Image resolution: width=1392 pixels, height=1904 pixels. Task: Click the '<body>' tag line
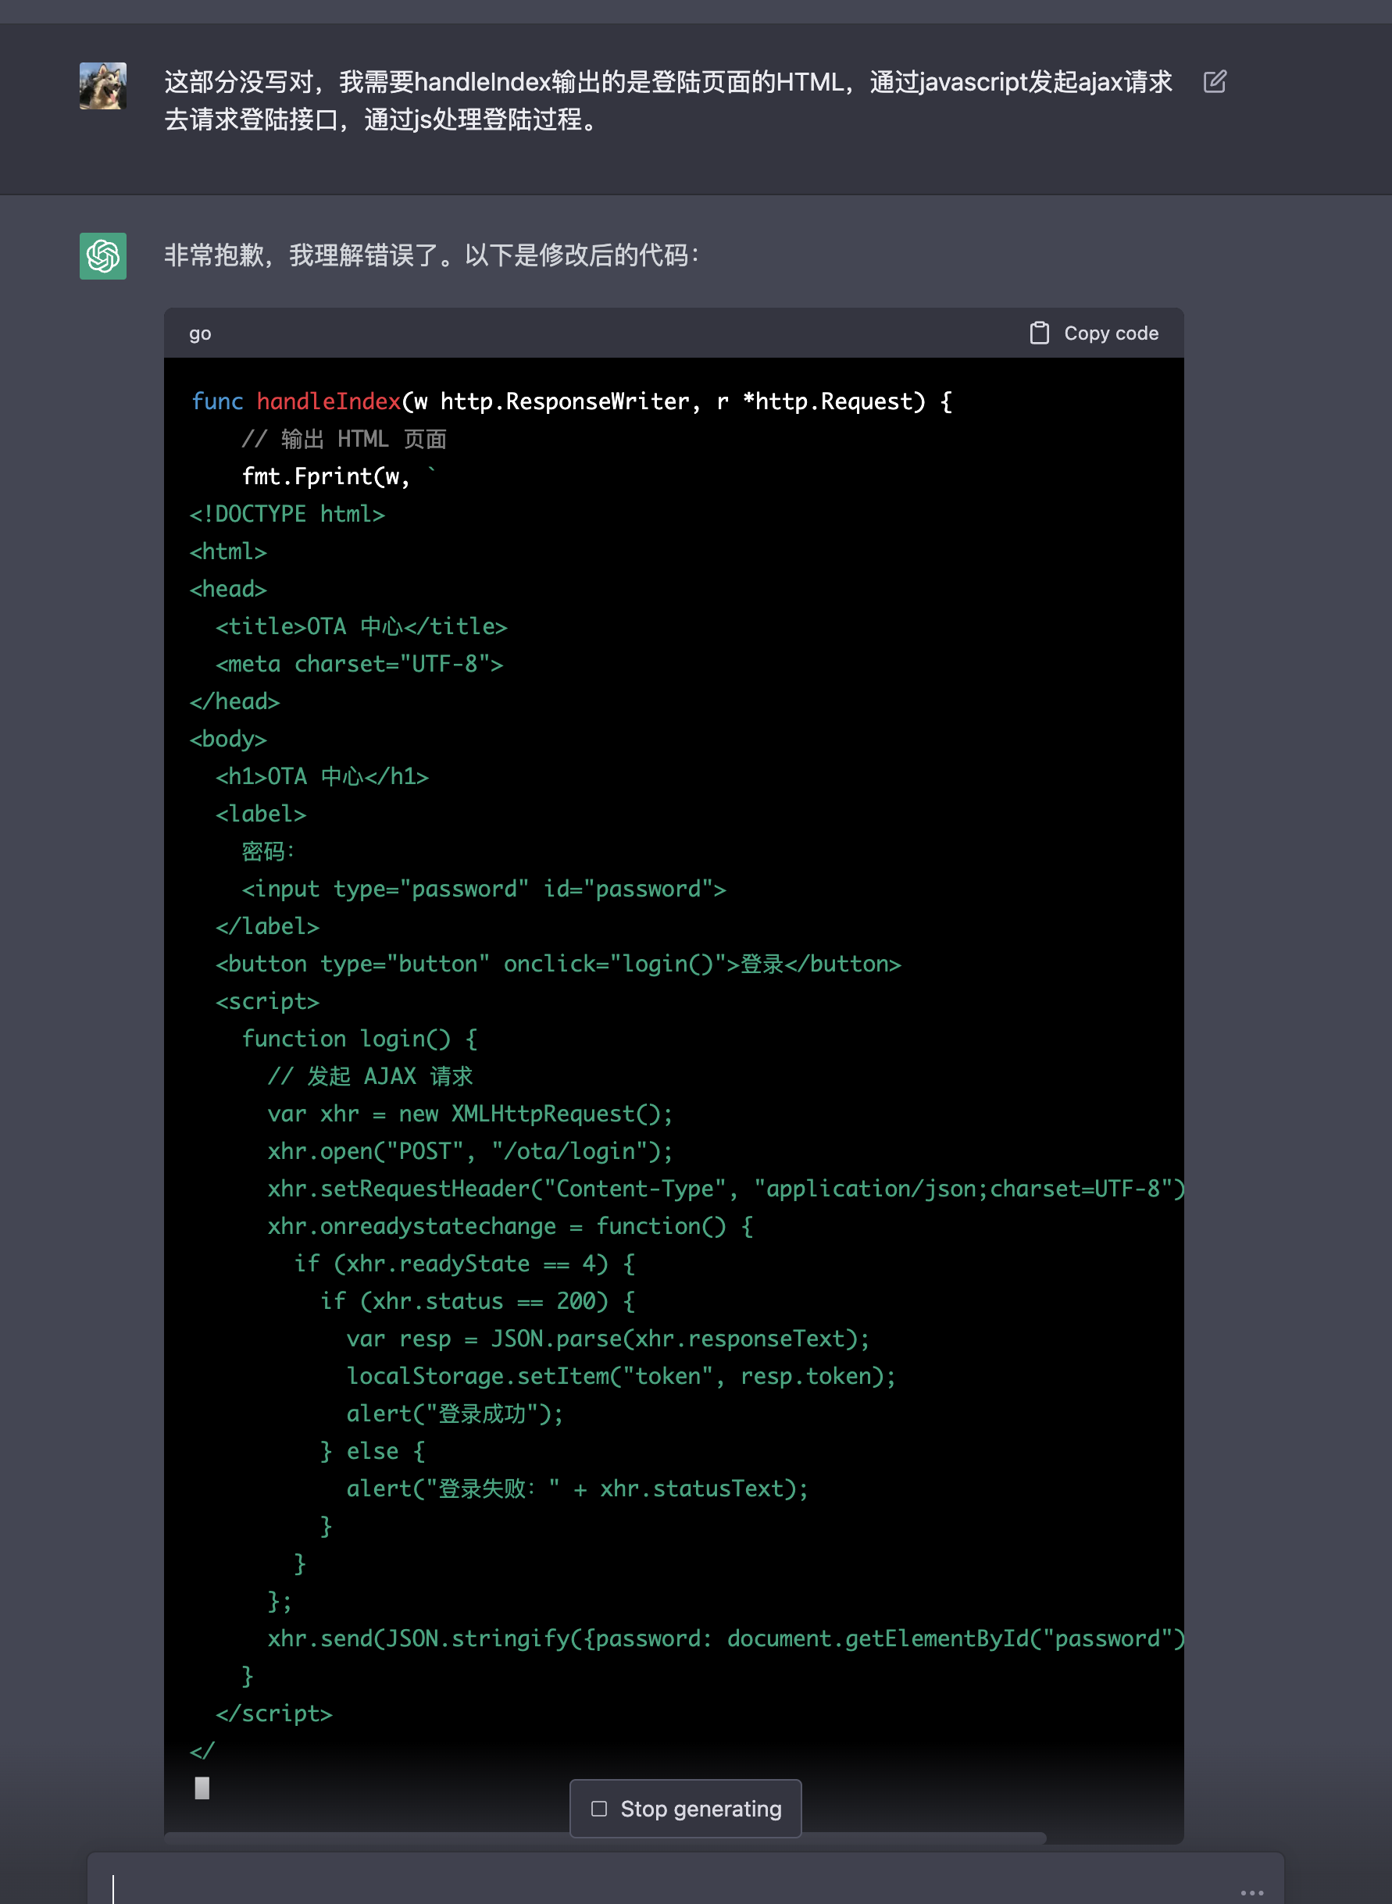(x=228, y=739)
